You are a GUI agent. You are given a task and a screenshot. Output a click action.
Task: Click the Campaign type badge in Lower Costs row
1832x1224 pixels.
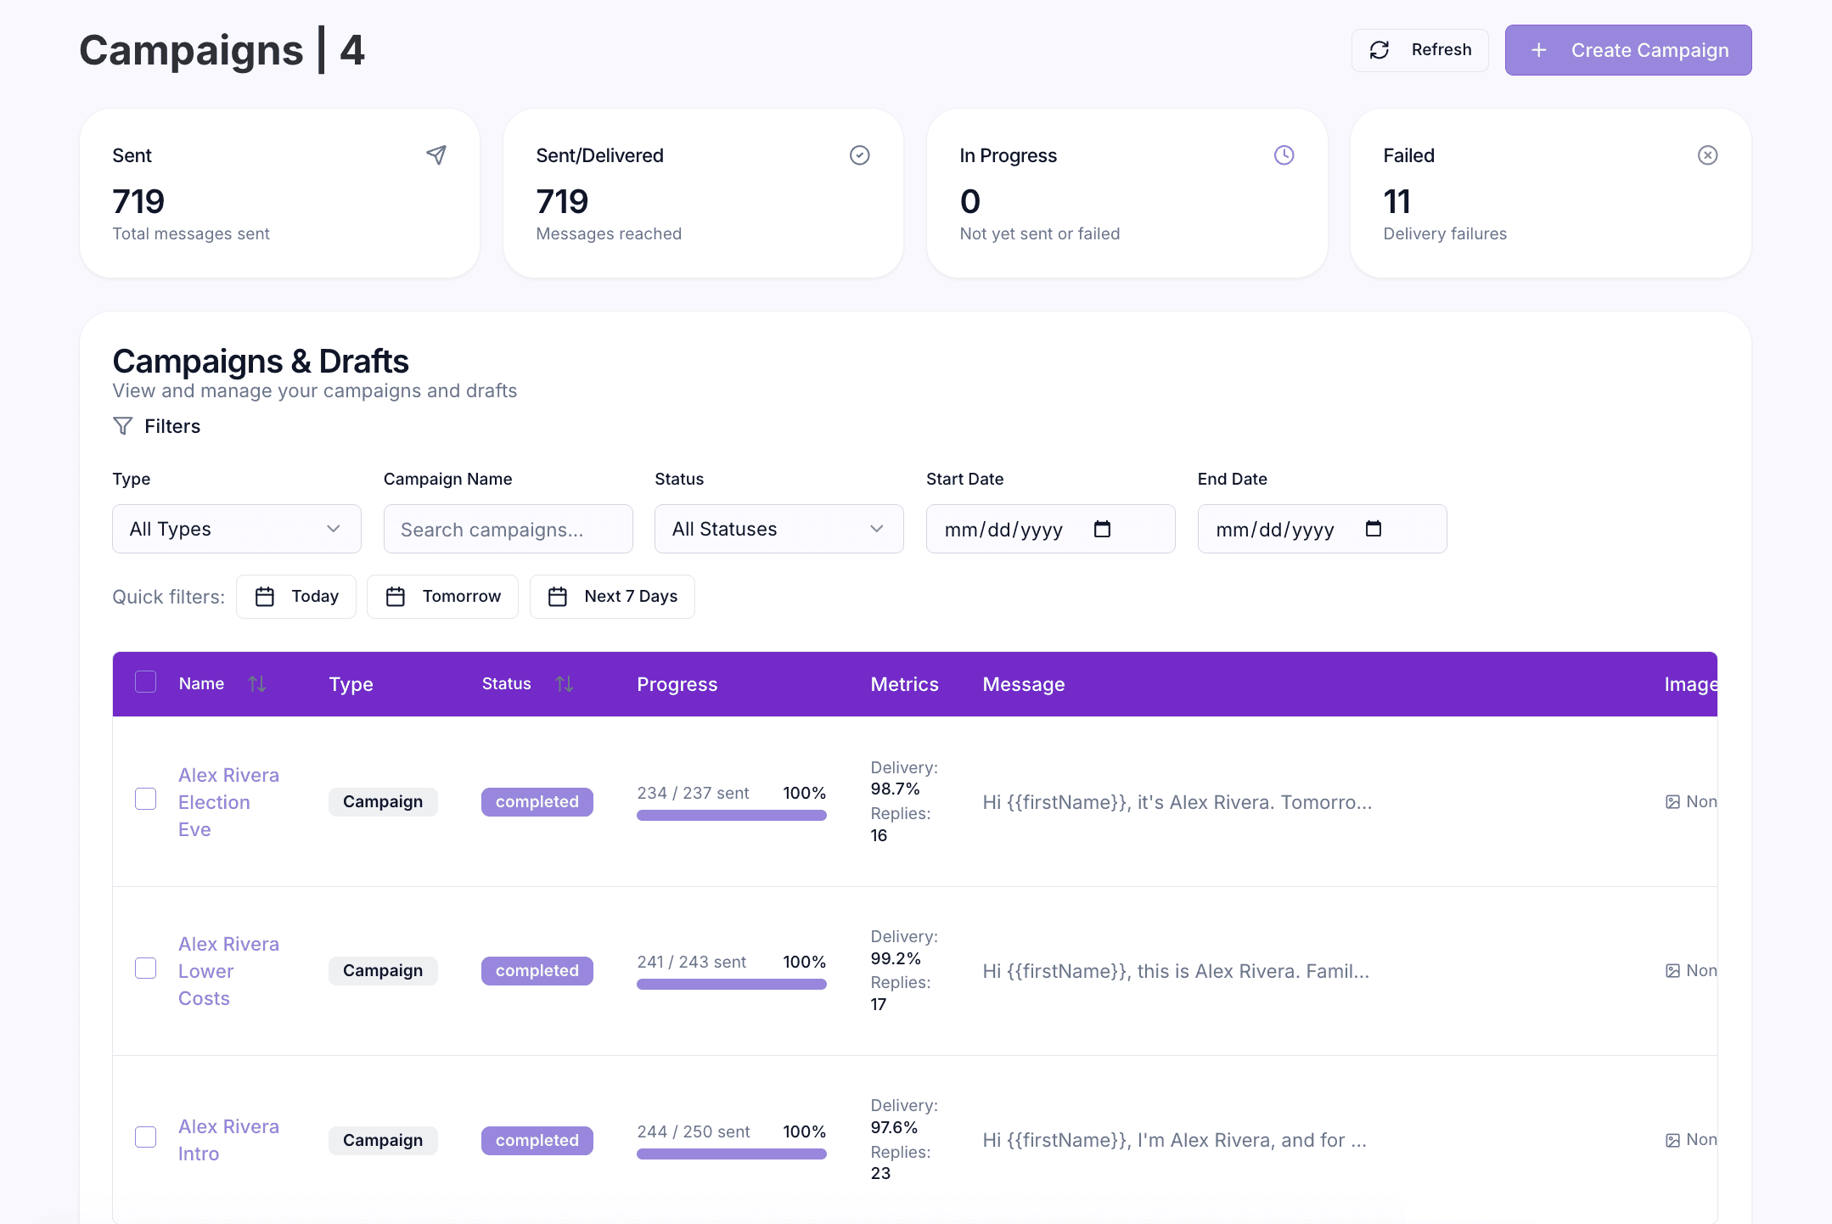tap(383, 971)
